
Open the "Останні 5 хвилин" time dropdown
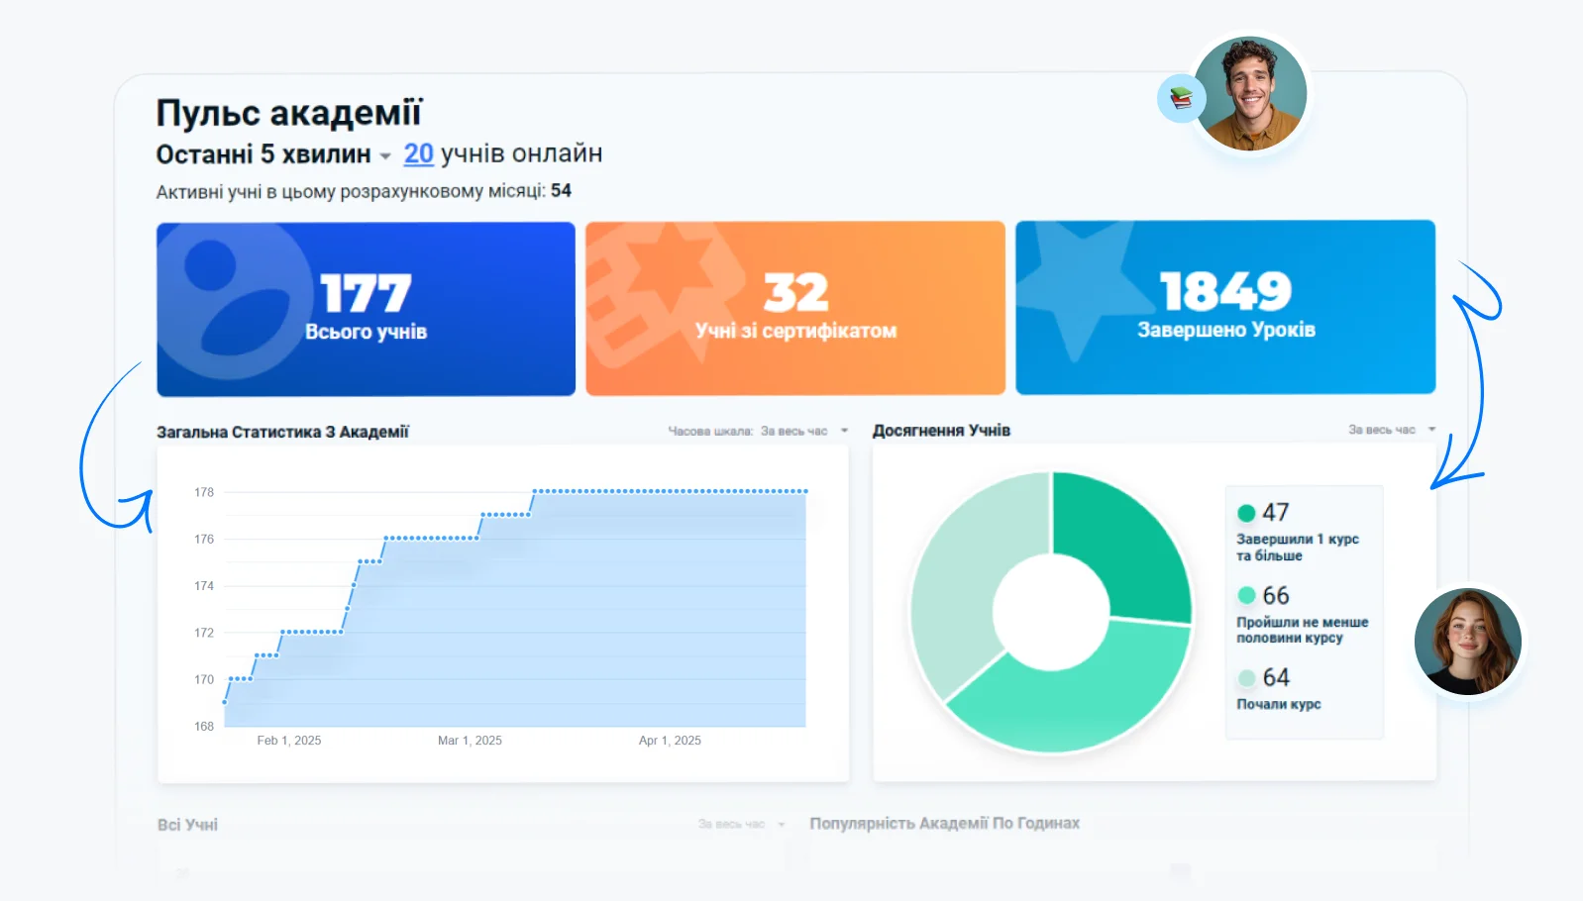(384, 156)
